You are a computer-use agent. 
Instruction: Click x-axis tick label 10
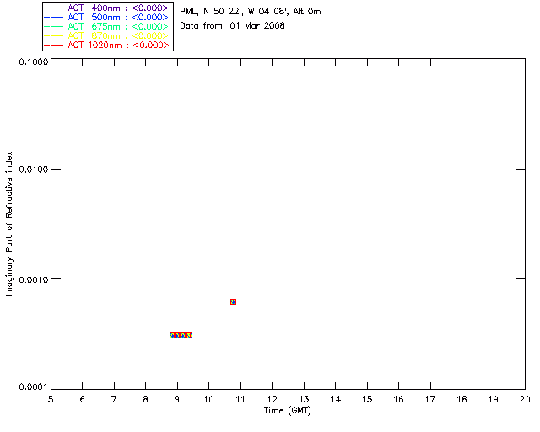tap(208, 400)
